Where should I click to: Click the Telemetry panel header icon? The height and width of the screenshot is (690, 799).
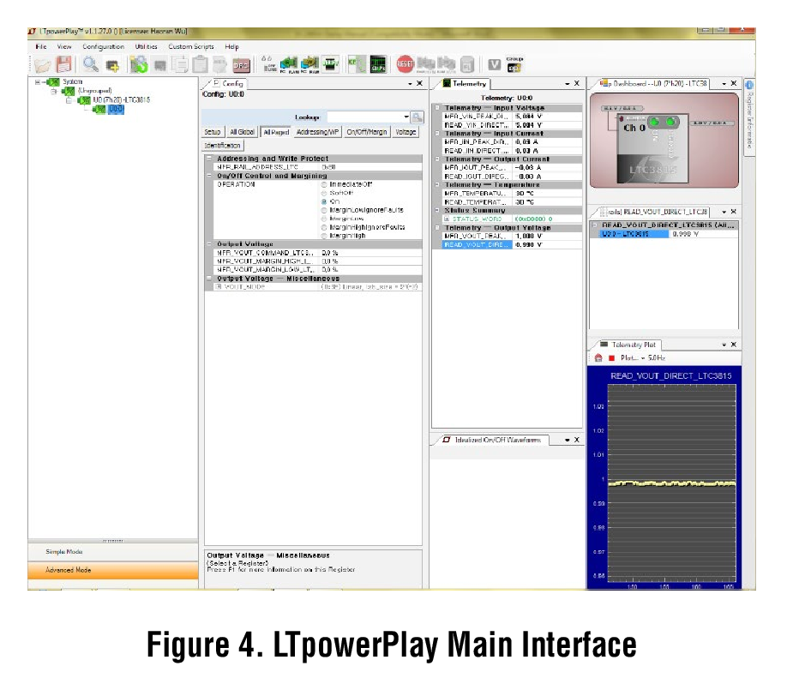tap(446, 83)
